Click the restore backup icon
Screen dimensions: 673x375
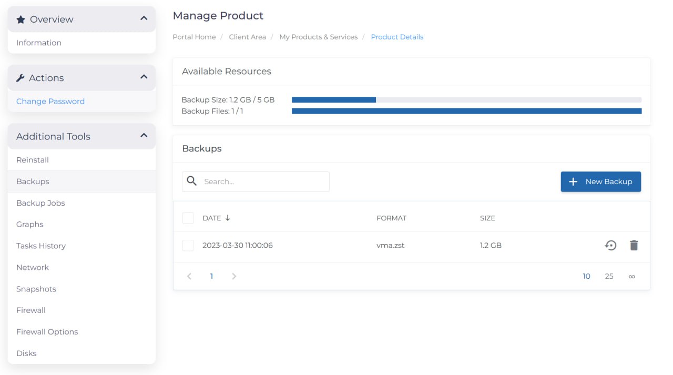point(610,245)
